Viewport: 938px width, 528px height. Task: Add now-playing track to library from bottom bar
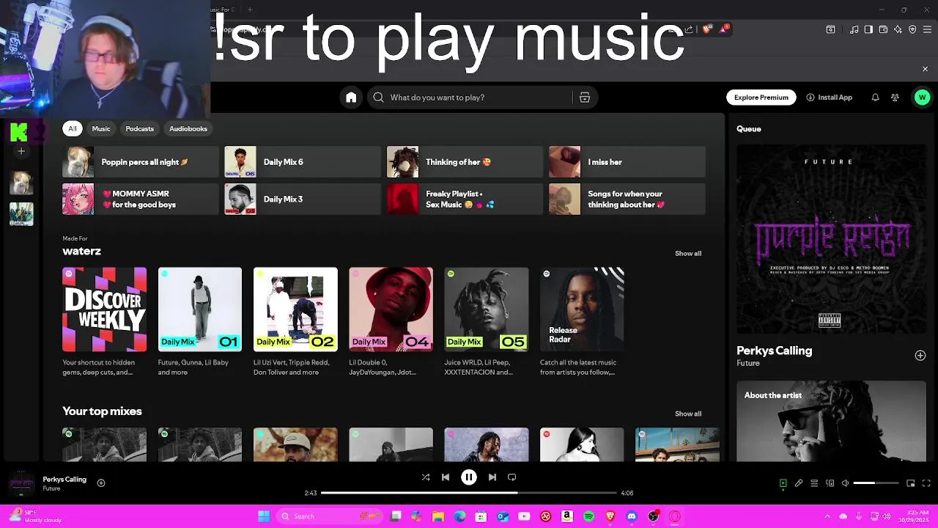(x=101, y=483)
